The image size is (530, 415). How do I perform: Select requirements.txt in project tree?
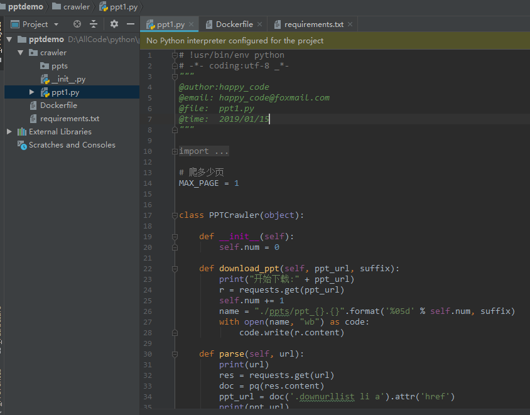pos(70,119)
